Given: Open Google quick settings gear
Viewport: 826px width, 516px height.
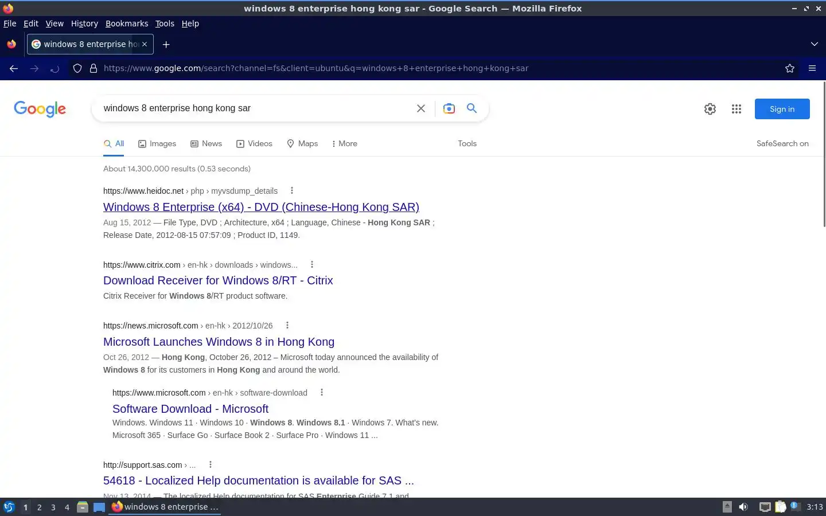Looking at the screenshot, I should [710, 109].
